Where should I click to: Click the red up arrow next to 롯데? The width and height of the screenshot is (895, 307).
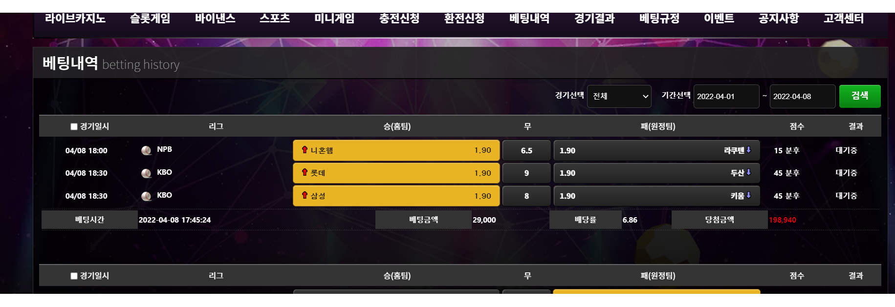[305, 172]
